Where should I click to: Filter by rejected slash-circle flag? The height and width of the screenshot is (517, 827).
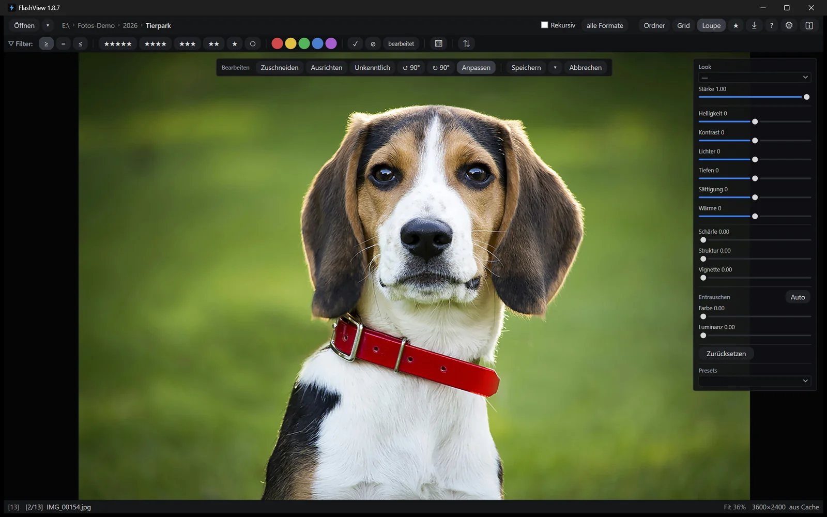click(373, 44)
